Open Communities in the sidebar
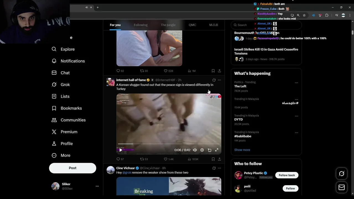 [x=69, y=120]
